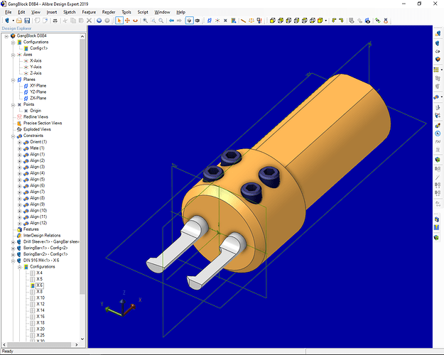Expand the Orient (1) constraint
444x355 pixels.
tap(20, 142)
